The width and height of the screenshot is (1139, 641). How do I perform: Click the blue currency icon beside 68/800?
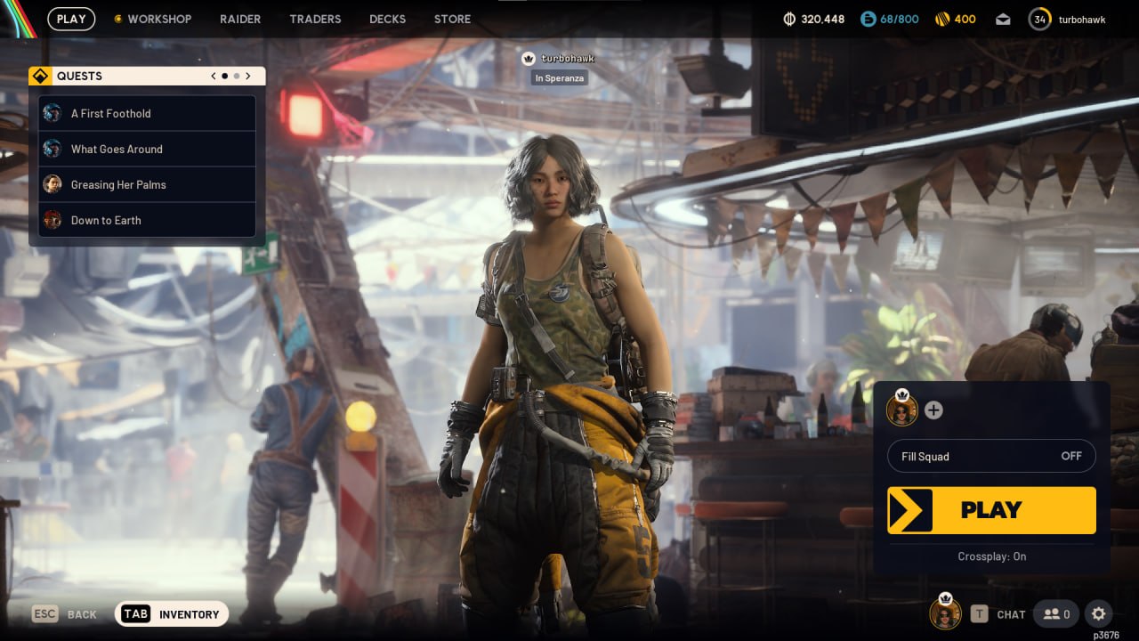(868, 19)
